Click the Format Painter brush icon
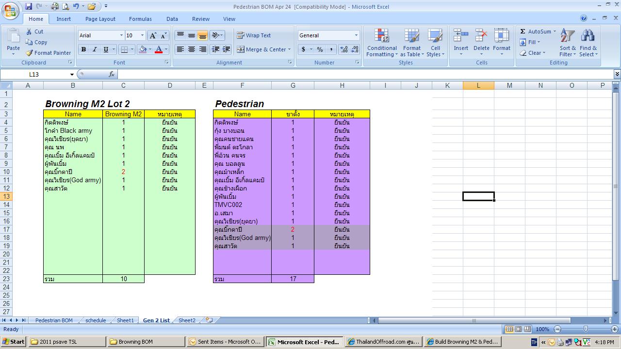Viewport: 621px width, 349px height. [29, 53]
